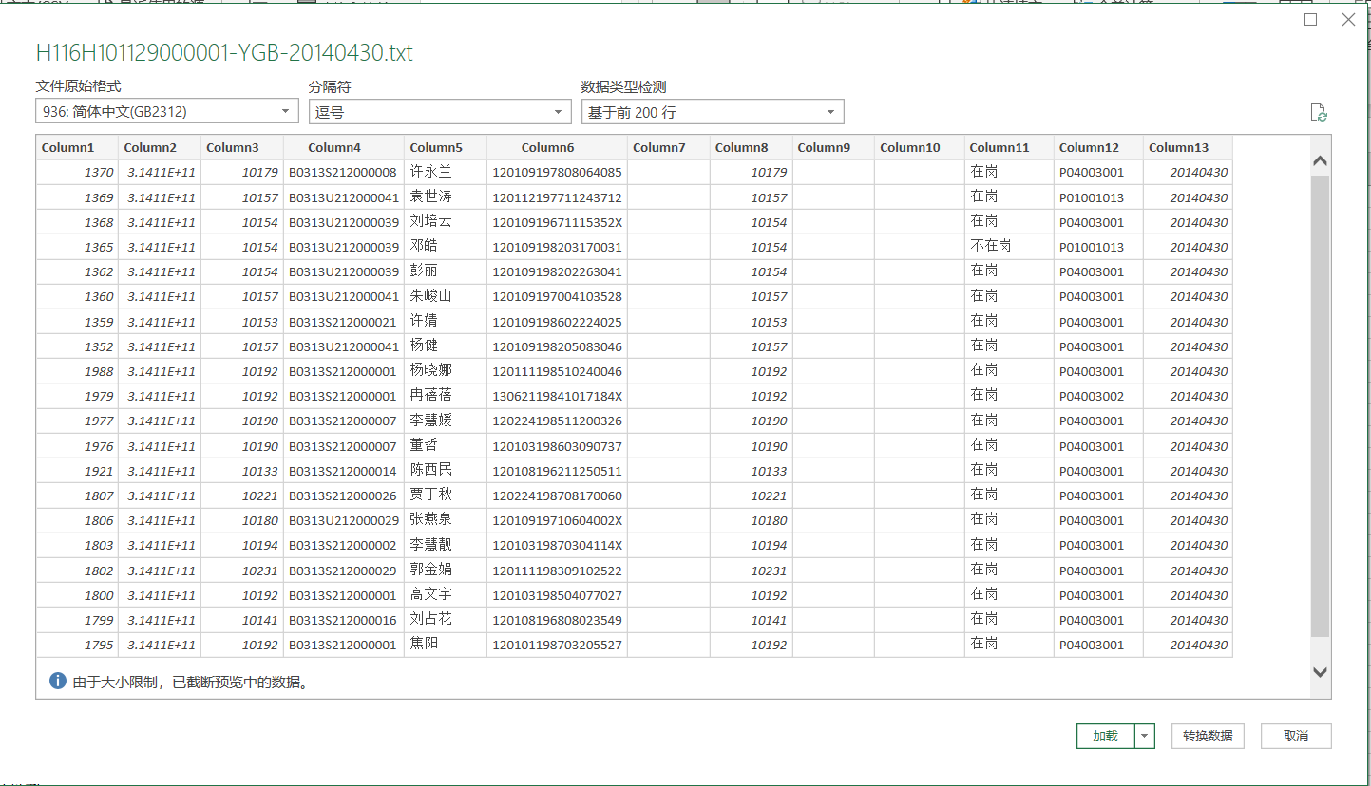Screen dimensions: 1371x786
Task: Click the cell containing 杨健
Action: (x=446, y=346)
